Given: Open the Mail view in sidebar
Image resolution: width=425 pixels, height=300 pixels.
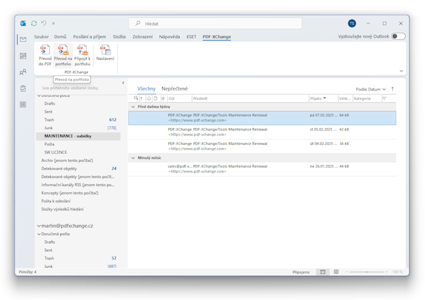Looking at the screenshot, I should coord(23,39).
